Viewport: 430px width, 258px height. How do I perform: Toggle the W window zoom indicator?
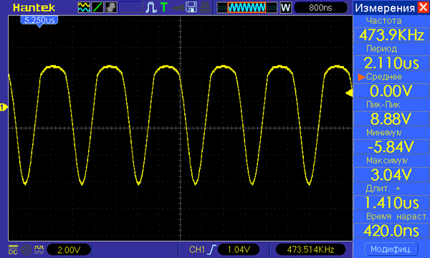285,7
